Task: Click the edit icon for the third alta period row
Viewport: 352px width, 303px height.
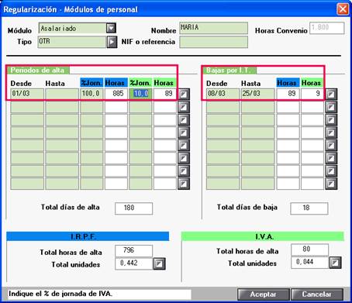Action: 184,120
